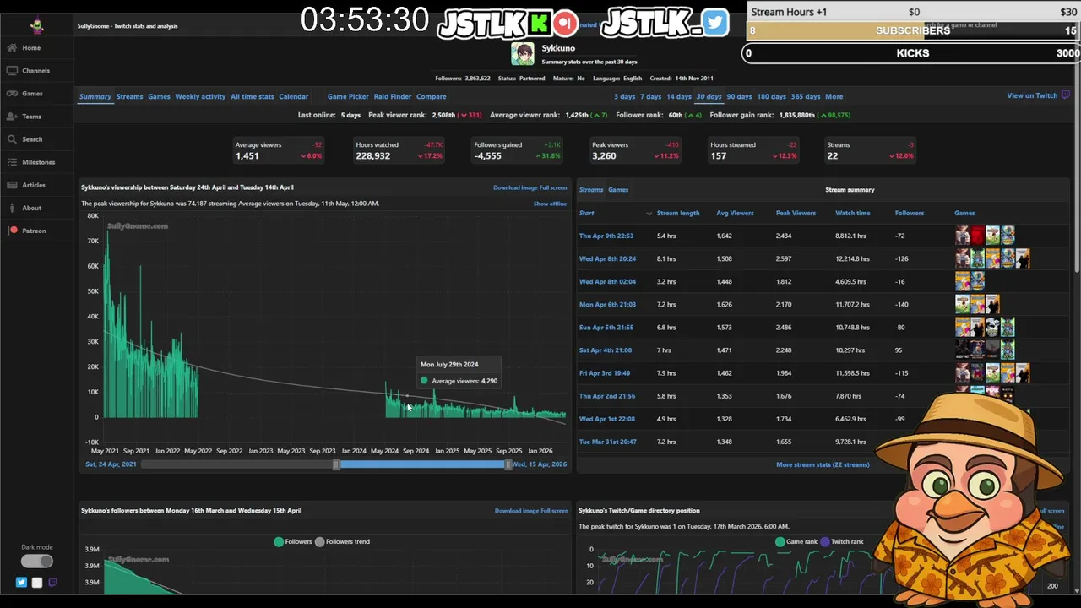Open Patreon via red icon

tap(13, 231)
